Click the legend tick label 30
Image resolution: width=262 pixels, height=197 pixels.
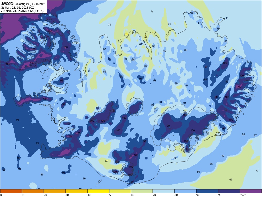(x=67, y=195)
